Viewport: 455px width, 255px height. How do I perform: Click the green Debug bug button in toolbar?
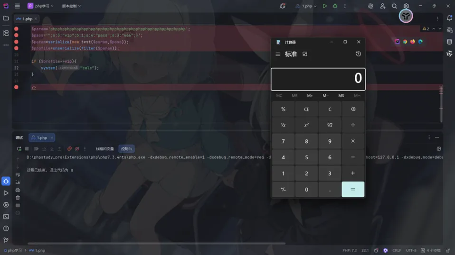pyautogui.click(x=335, y=6)
